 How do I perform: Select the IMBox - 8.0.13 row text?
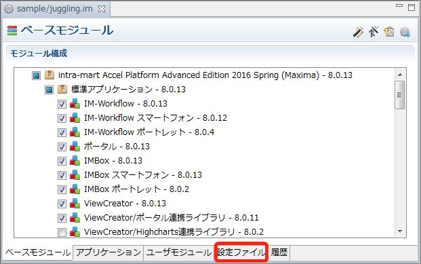point(113,160)
